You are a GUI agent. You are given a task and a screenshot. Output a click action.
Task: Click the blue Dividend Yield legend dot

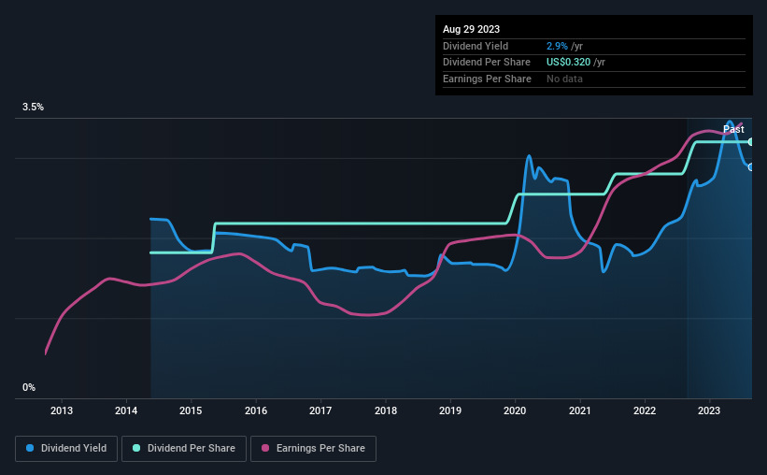pos(30,449)
